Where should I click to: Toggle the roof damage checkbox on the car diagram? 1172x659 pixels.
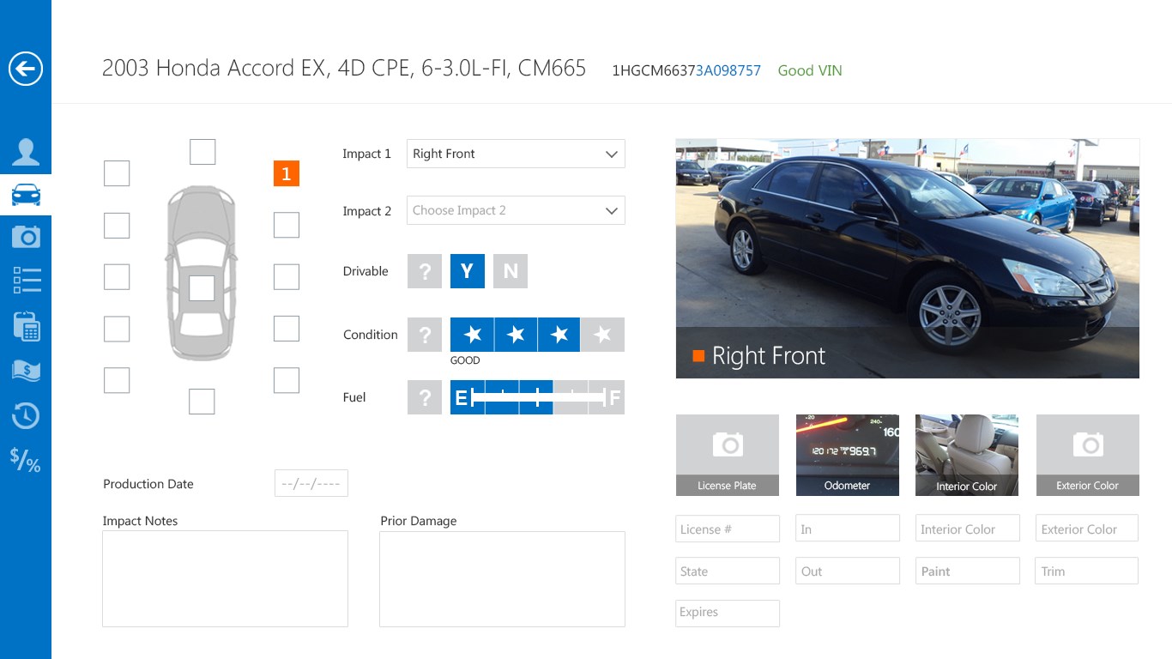point(202,288)
